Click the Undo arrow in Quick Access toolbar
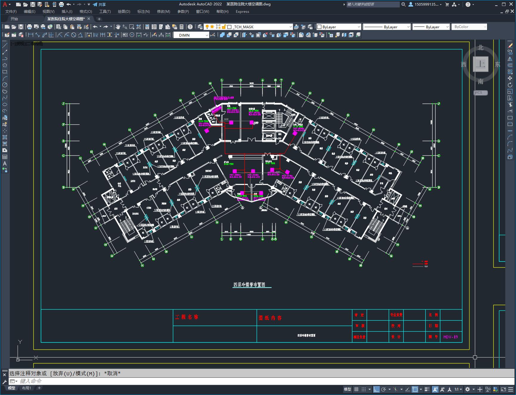This screenshot has height=395, width=516. coord(69,4)
